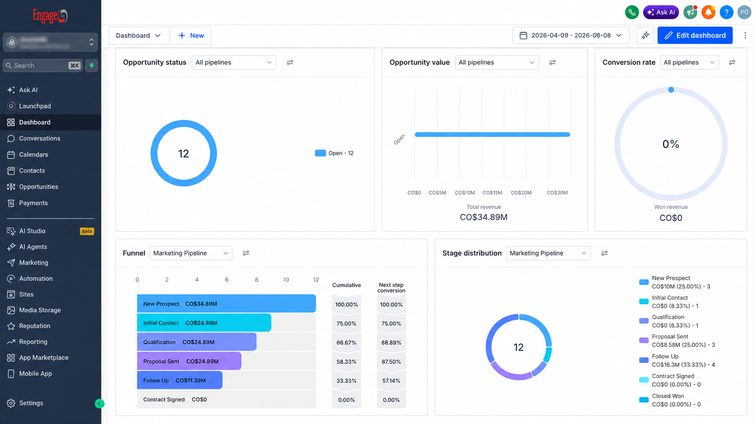Open Conversion rate pipelines dropdown

(690, 63)
